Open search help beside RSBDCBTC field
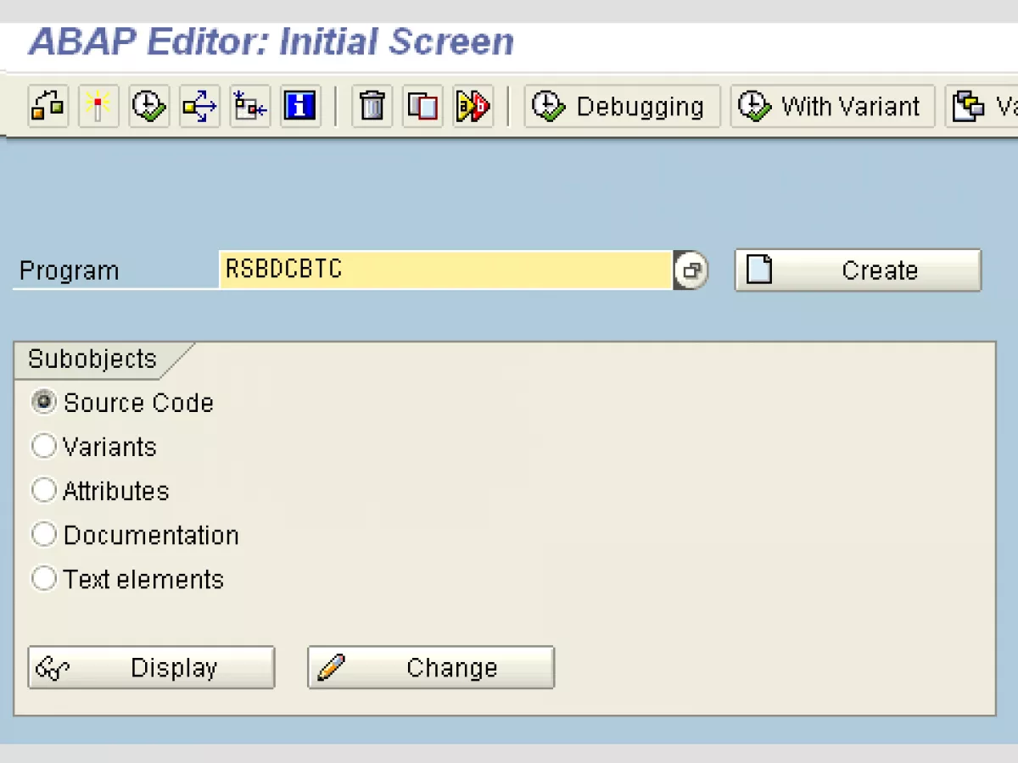This screenshot has width=1018, height=763. click(x=691, y=270)
